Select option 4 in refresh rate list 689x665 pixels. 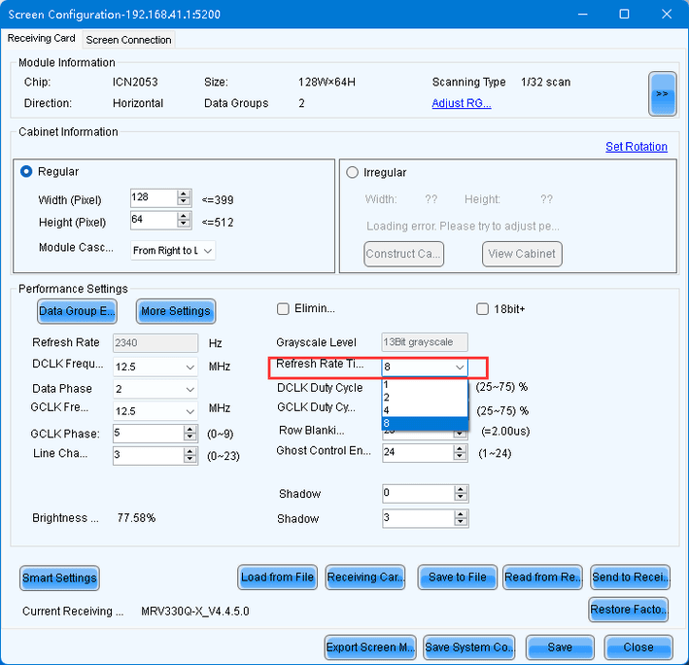click(425, 410)
